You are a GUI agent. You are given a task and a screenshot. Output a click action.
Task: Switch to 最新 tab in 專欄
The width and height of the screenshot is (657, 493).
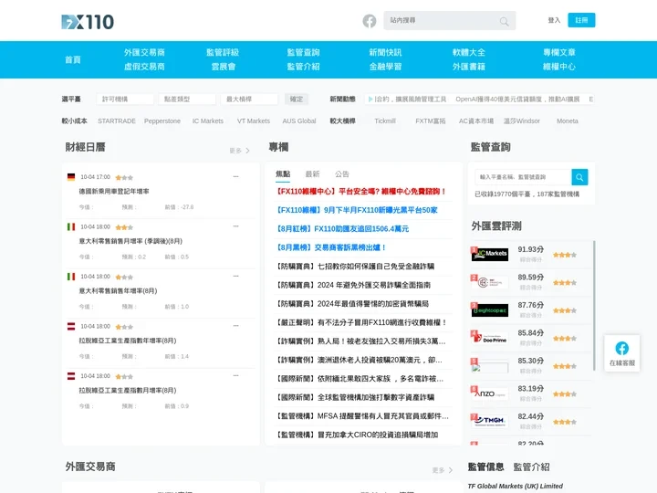click(312, 174)
